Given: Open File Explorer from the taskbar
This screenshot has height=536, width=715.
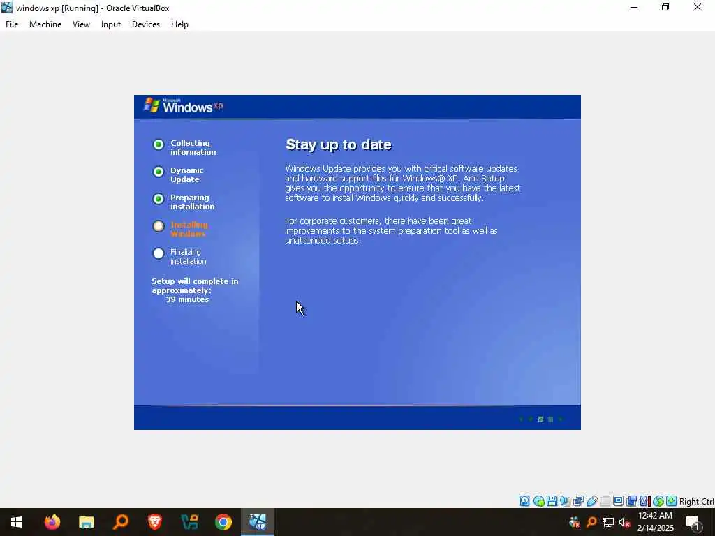Looking at the screenshot, I should [x=86, y=522].
